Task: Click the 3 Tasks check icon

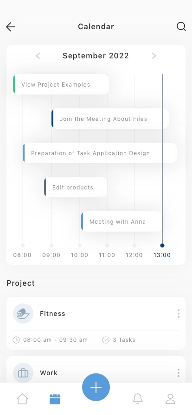Action: pyautogui.click(x=106, y=340)
